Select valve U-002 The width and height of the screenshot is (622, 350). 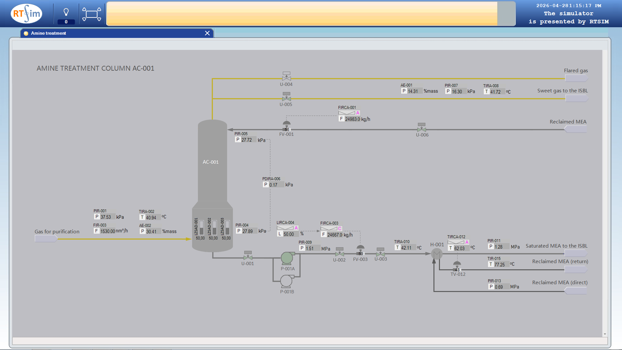tap(340, 252)
